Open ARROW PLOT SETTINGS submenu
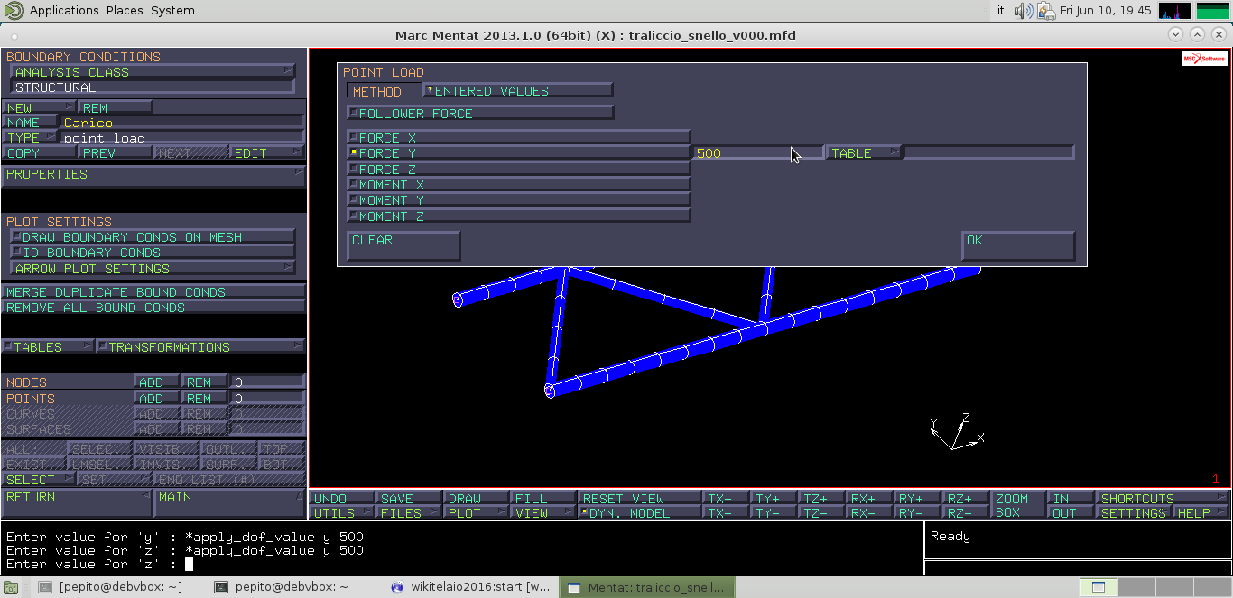Image resolution: width=1233 pixels, height=598 pixels. click(153, 269)
